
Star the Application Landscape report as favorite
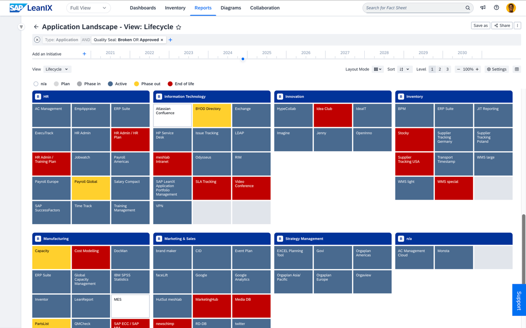tap(178, 27)
